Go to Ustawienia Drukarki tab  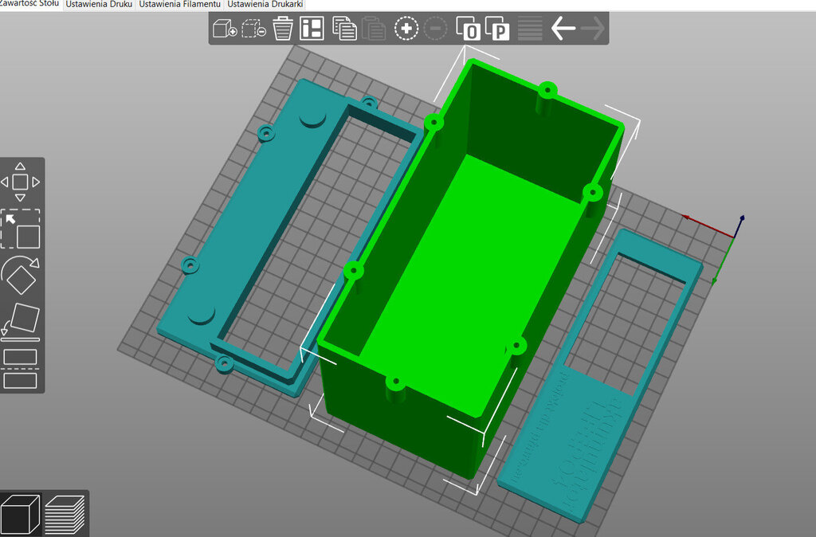pyautogui.click(x=265, y=5)
